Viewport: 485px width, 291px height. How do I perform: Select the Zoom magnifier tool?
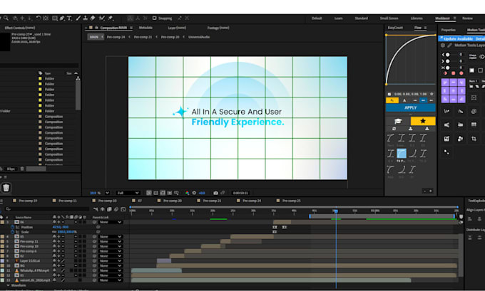pos(6,18)
